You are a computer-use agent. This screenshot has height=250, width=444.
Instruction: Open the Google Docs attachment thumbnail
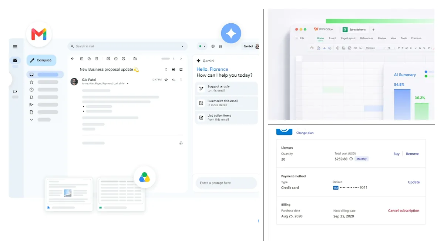[69, 195]
